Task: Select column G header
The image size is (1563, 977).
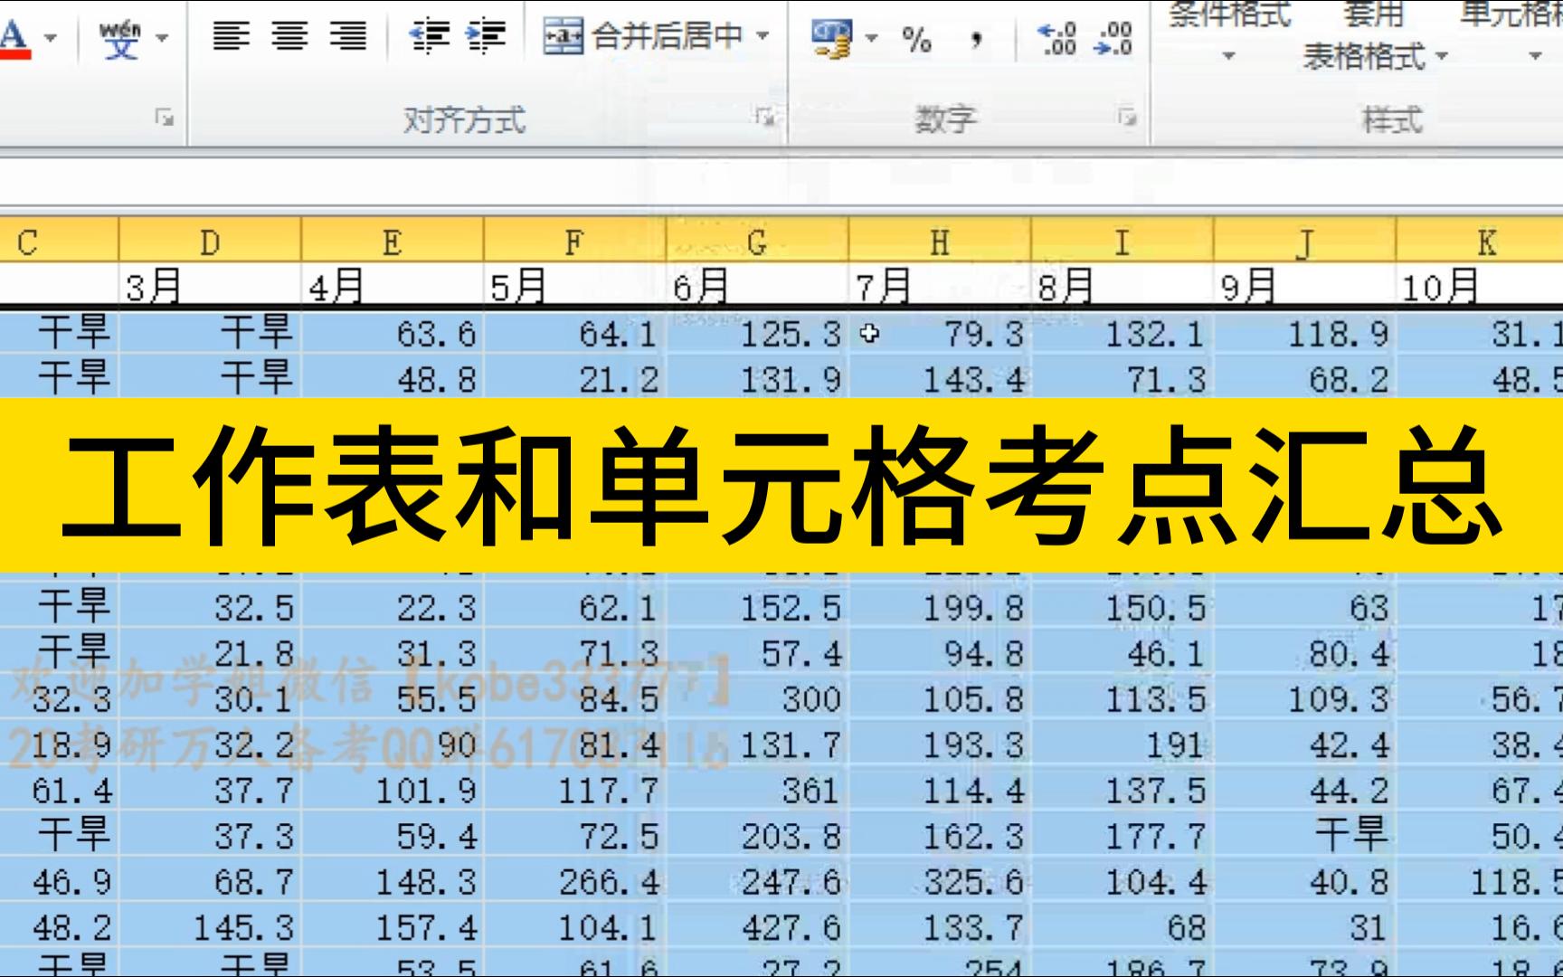Action: coord(758,242)
